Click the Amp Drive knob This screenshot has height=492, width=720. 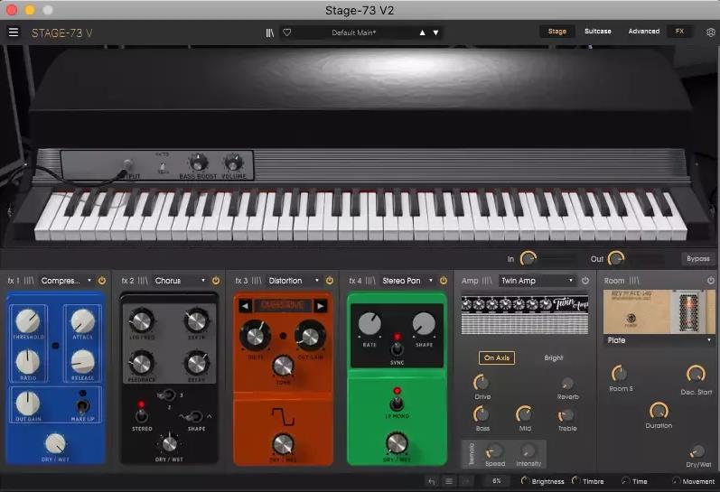pyautogui.click(x=482, y=382)
